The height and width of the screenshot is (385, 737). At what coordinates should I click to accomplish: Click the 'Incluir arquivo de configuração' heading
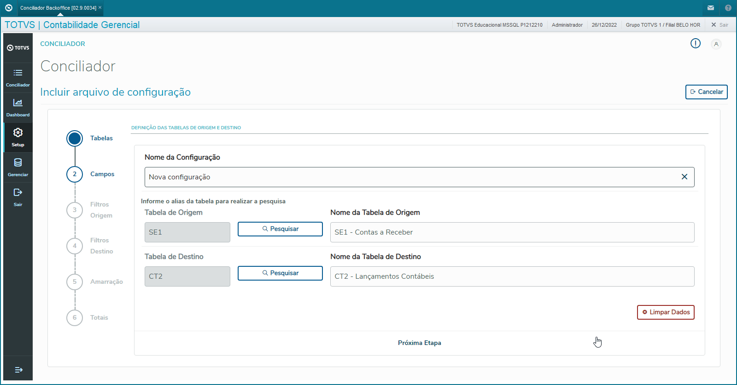click(116, 92)
